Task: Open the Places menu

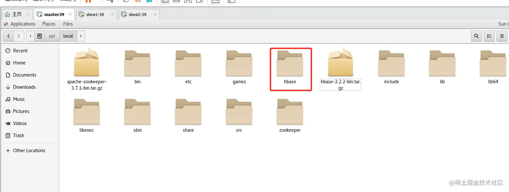Action: click(x=49, y=24)
